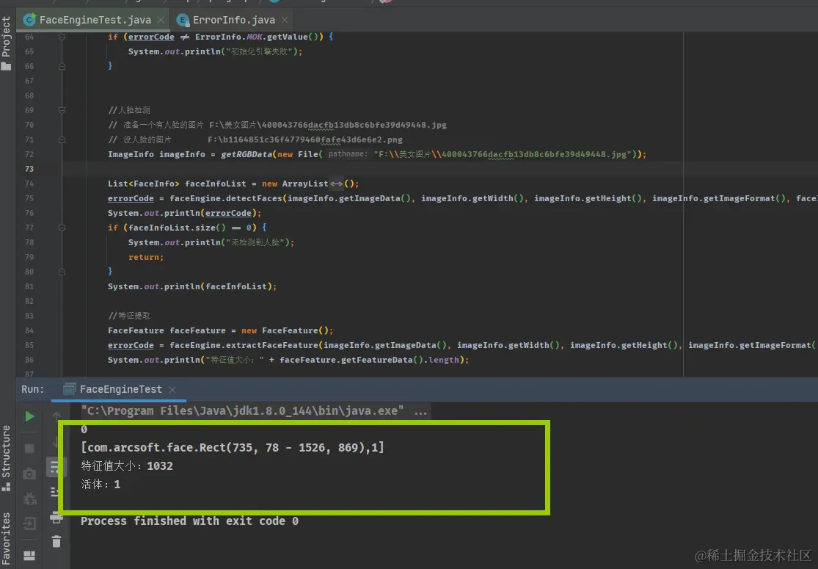Close the ErrorInfo.java editor tab

pos(285,20)
